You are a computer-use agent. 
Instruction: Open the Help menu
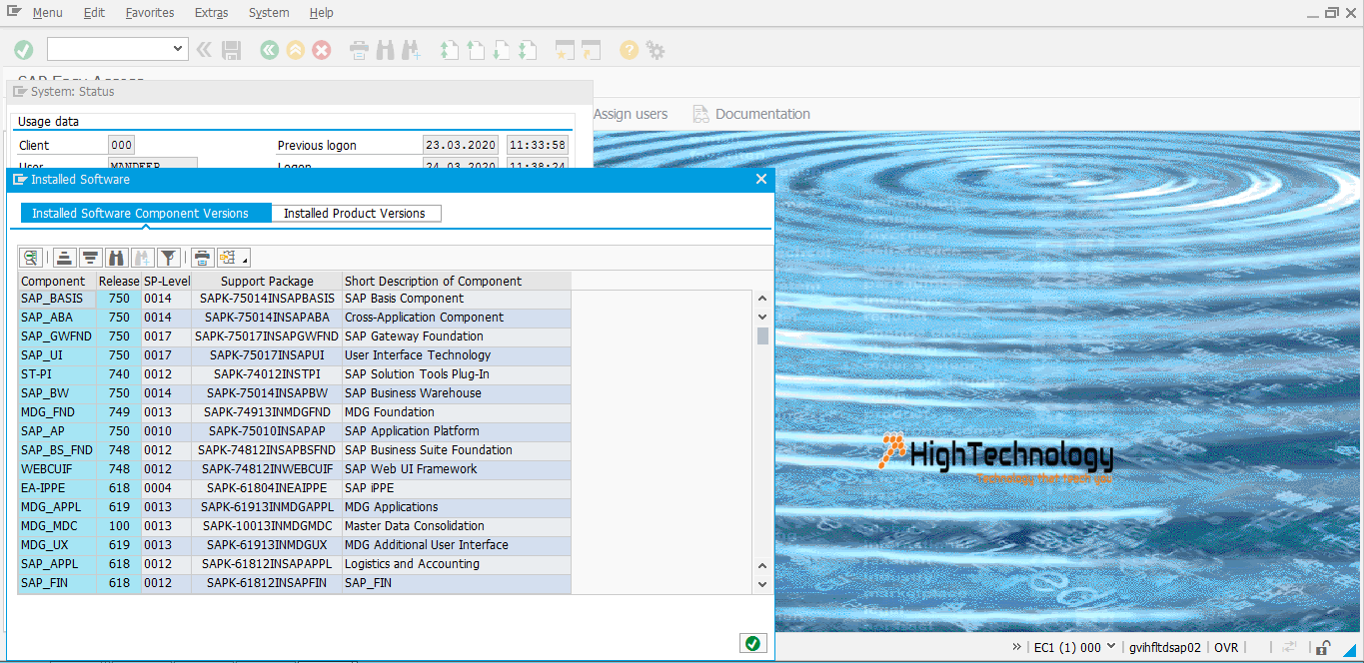click(x=322, y=13)
